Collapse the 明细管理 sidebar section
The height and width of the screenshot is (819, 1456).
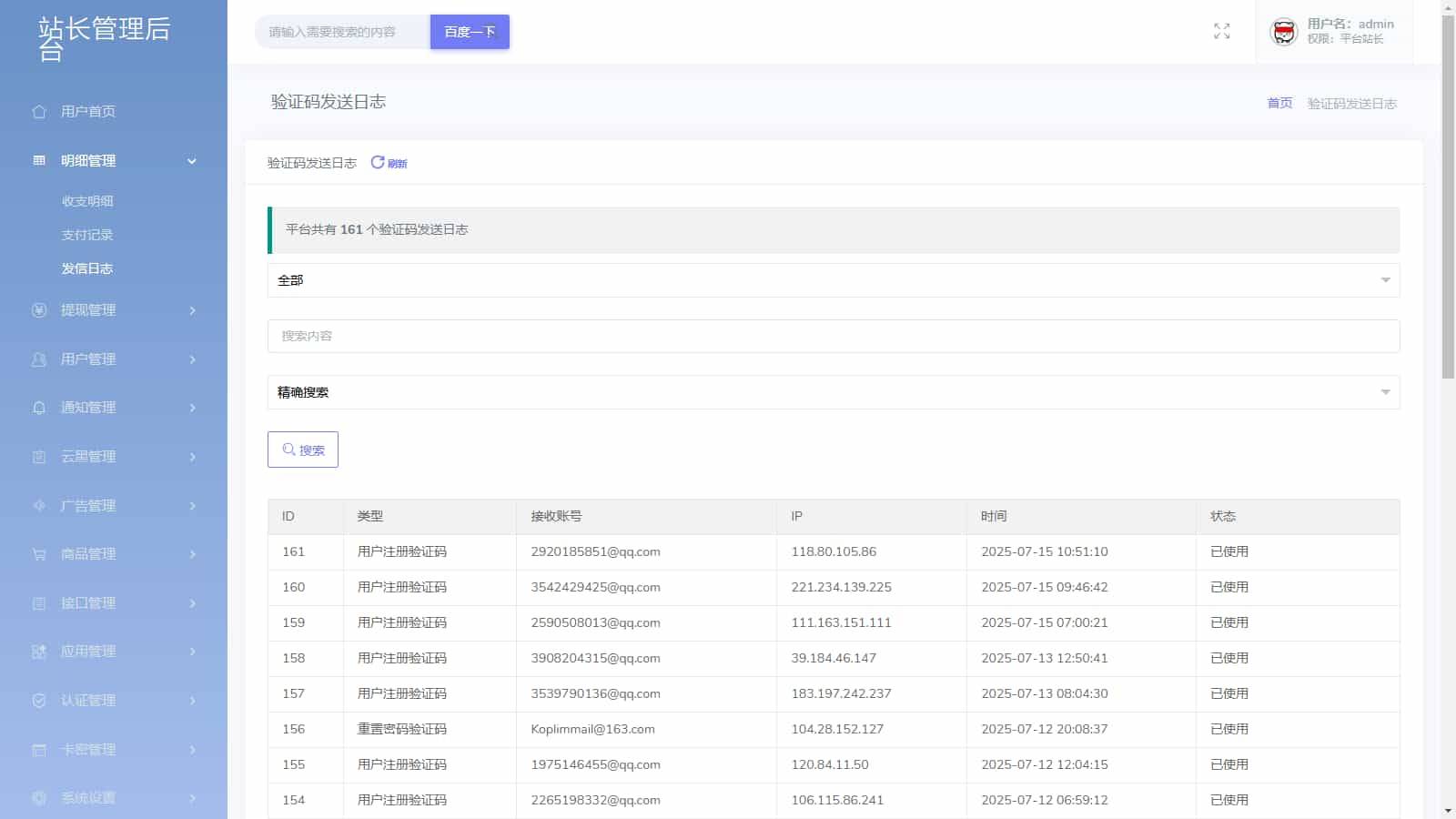tap(114, 161)
